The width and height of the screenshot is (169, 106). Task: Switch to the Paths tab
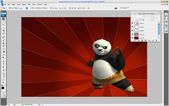148,13
